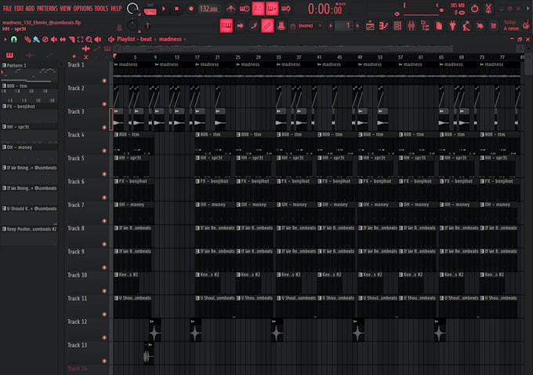This screenshot has height=375, width=533.
Task: Open the TOOLS menu
Action: click(x=101, y=9)
